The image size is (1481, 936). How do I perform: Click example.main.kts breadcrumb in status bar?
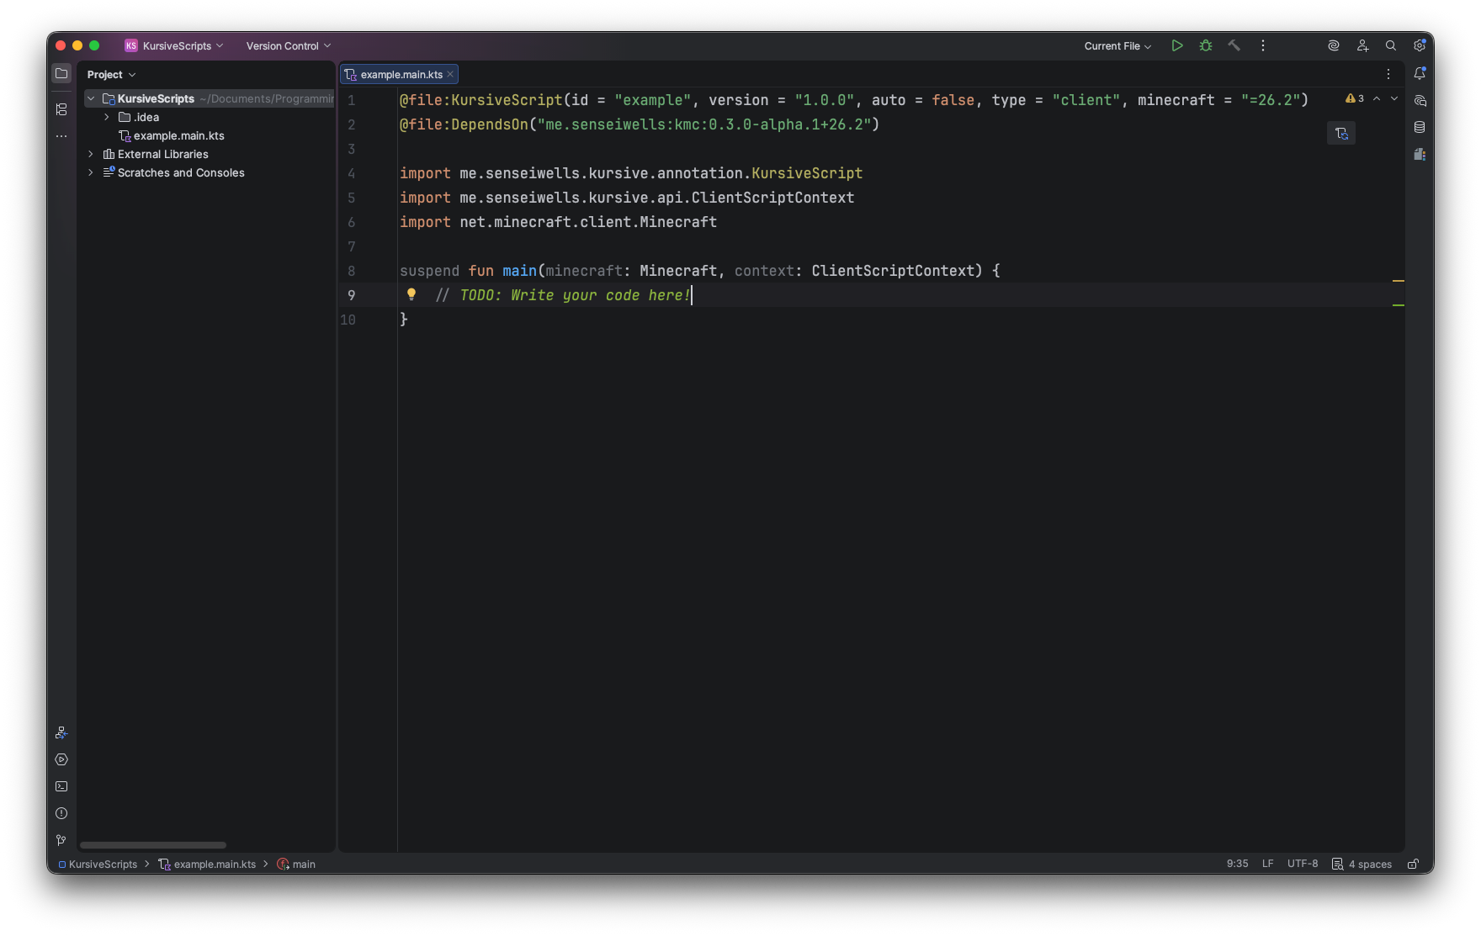coord(207,864)
